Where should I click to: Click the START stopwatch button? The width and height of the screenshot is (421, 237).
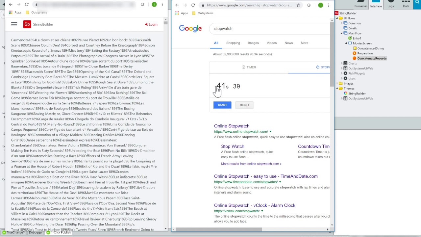[x=222, y=105]
